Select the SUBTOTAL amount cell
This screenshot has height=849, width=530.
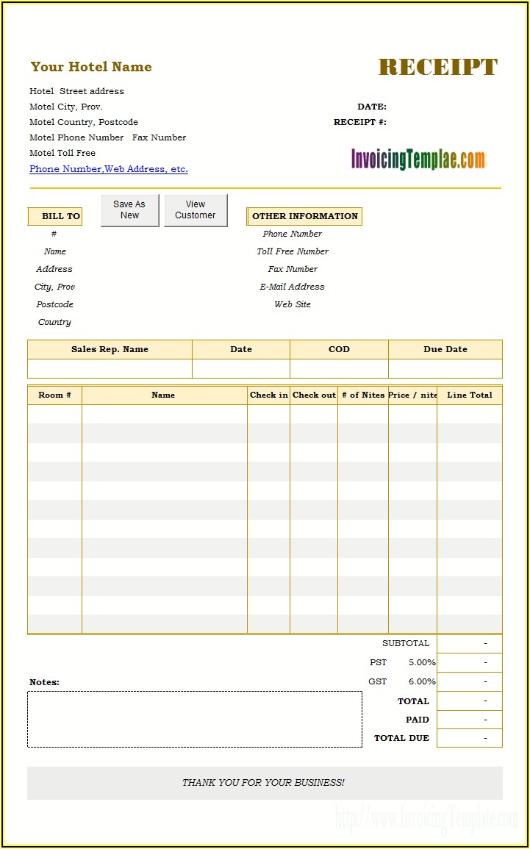tap(469, 643)
